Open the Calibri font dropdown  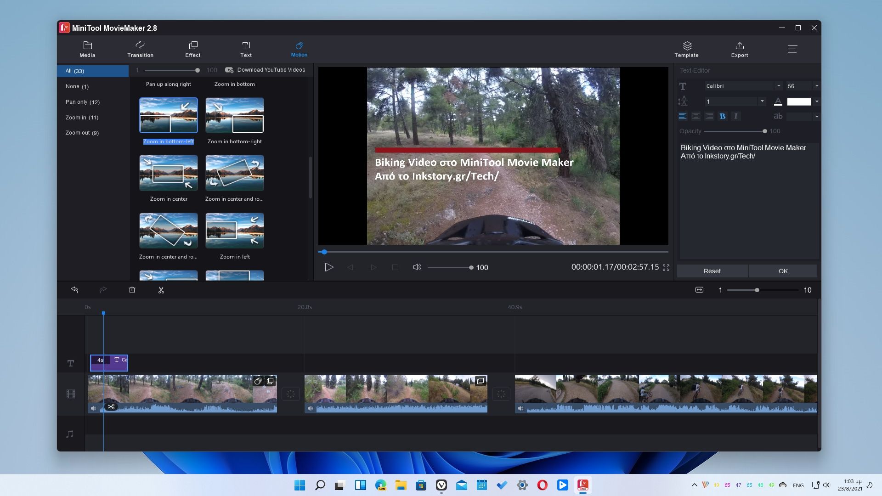(778, 86)
